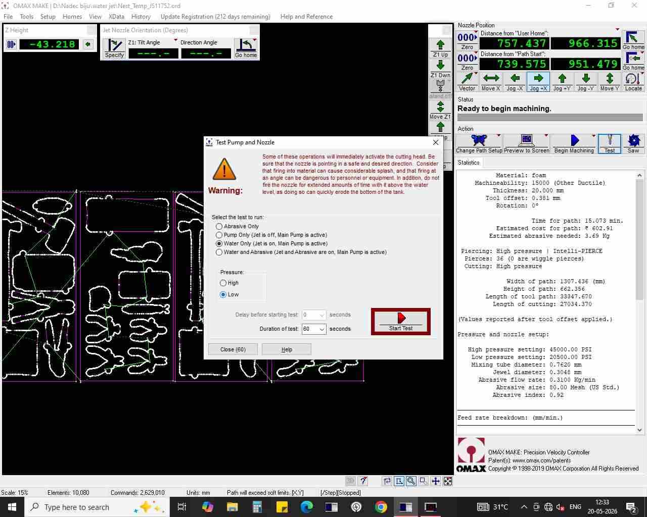Select the Statistics tab
647x517 pixels.
click(x=469, y=163)
